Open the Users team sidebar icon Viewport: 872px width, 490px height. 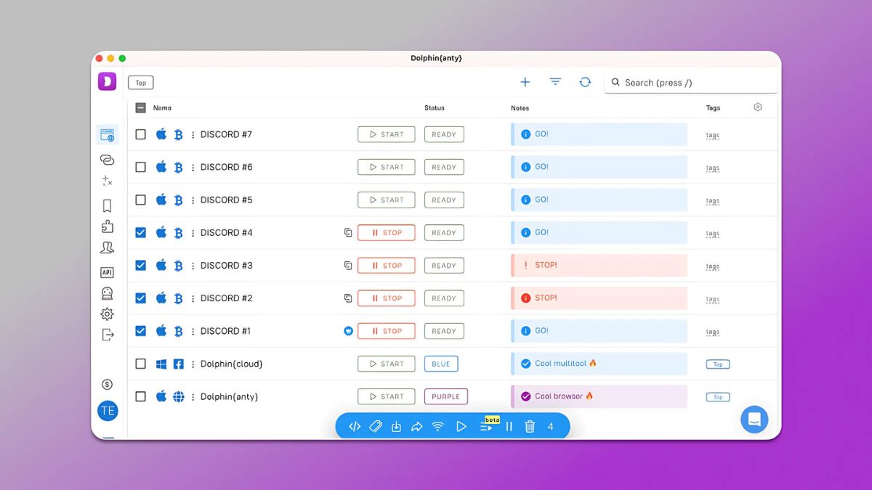pos(107,248)
